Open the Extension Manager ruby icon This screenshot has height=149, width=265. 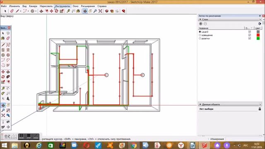123,11
